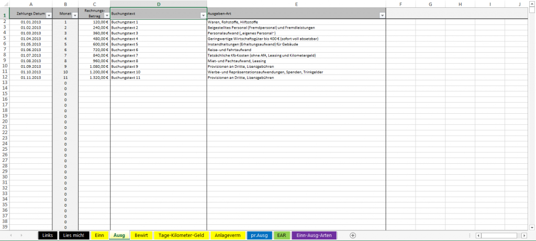Open the Zahlungs Datum filter dropdown
Image resolution: width=536 pixels, height=241 pixels.
(49, 15)
